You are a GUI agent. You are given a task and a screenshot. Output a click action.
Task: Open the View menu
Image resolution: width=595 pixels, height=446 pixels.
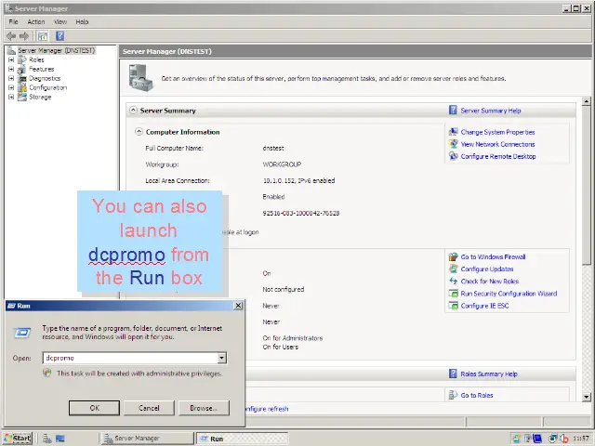click(60, 22)
